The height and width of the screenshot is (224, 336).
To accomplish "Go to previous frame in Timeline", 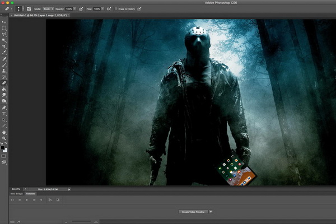I will [x=20, y=200].
